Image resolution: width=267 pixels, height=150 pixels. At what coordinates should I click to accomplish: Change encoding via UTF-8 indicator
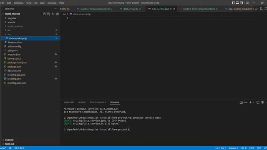point(243,148)
